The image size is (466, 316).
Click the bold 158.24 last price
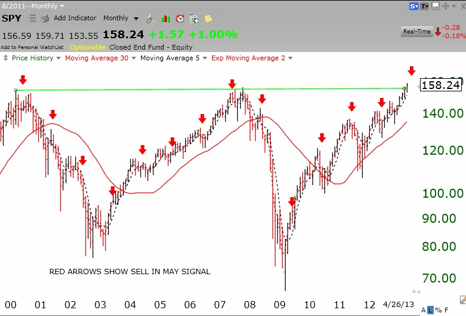coord(123,35)
